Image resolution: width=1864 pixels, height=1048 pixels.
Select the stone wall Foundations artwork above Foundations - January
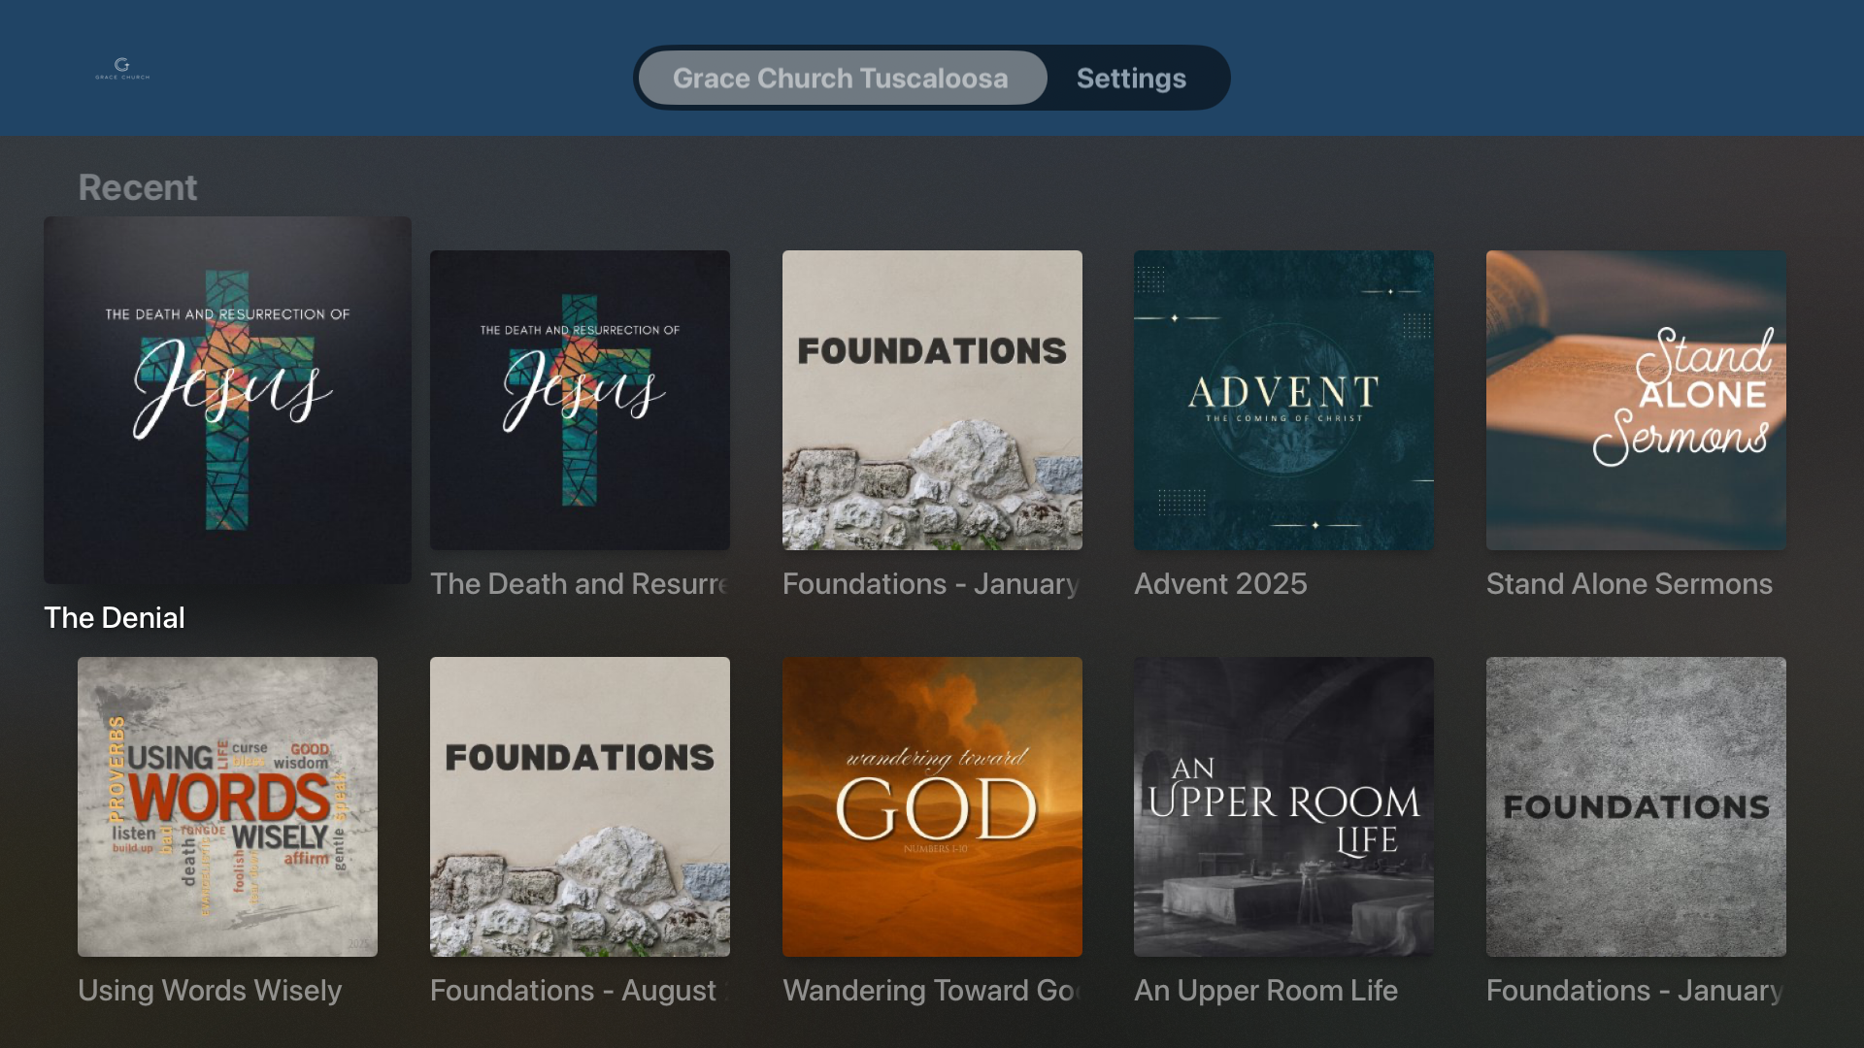click(x=932, y=400)
